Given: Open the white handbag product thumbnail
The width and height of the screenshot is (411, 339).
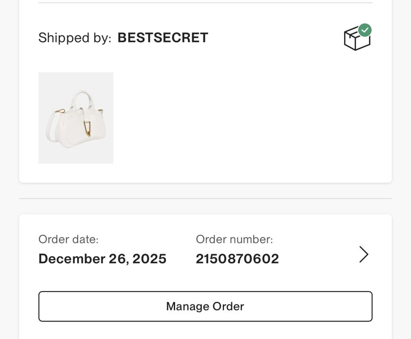Looking at the screenshot, I should (x=76, y=118).
